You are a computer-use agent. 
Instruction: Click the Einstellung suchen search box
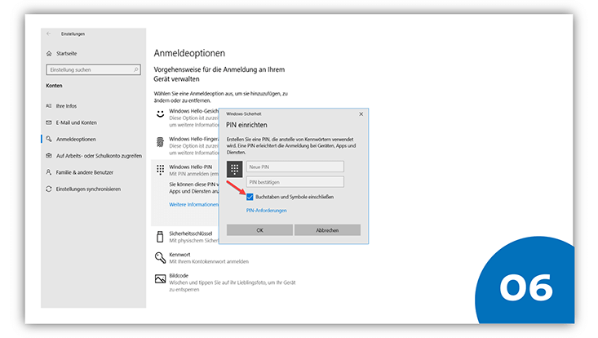[90, 69]
